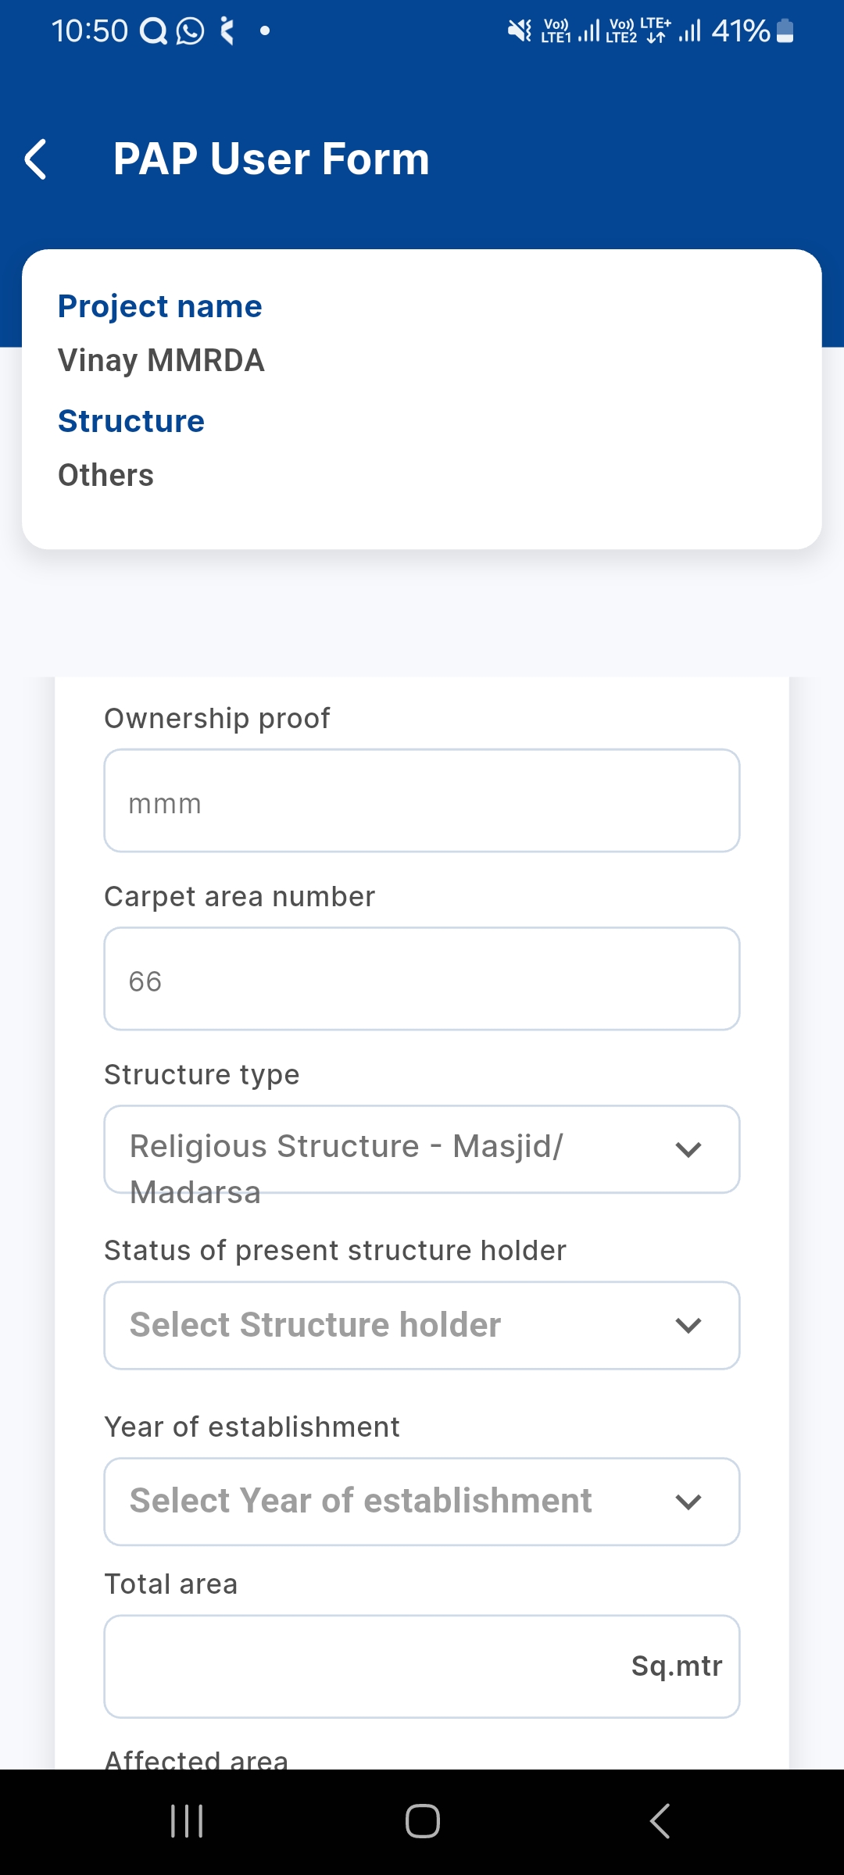Tap the WhatsApp notification icon
This screenshot has height=1875, width=844.
pos(190,31)
